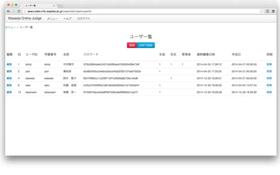Click 編集 link for user takahashi

point(9,92)
